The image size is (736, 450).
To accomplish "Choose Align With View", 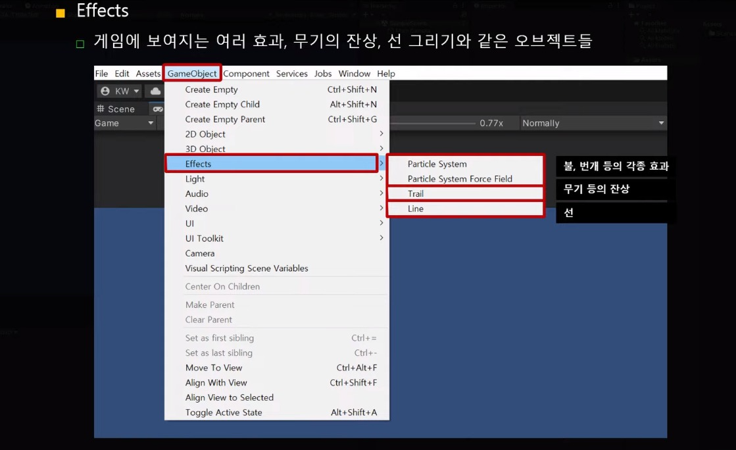I will coord(277,383).
